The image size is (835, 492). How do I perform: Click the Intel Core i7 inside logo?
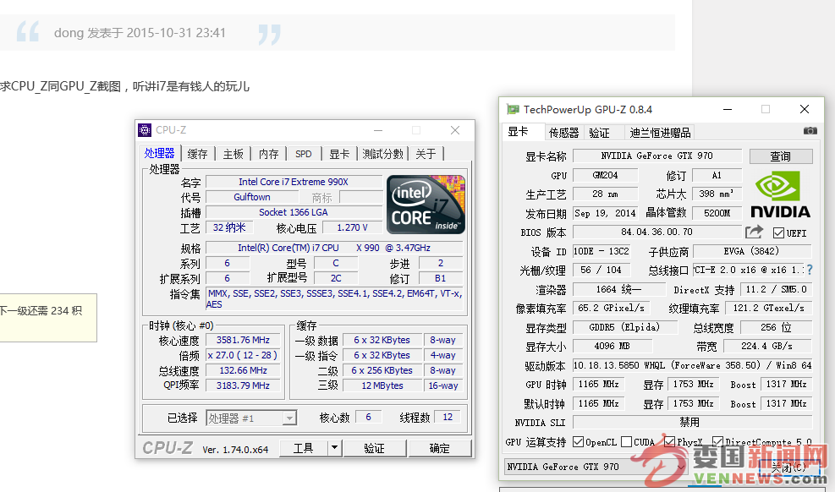[x=426, y=205]
